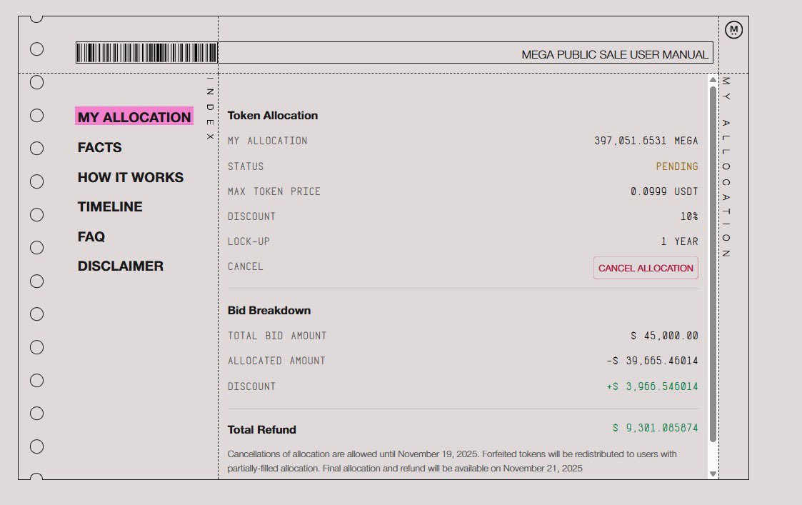Viewport: 802px width, 505px height.
Task: Click the 397,051.6531 MEGA allocation value
Action: 646,141
